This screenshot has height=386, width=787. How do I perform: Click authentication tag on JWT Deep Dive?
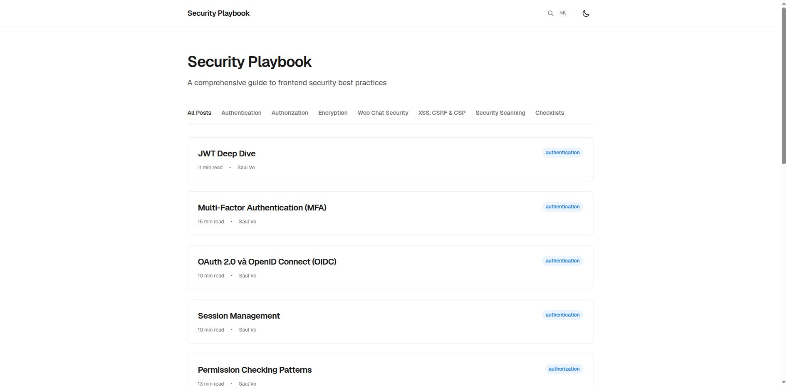coord(562,153)
